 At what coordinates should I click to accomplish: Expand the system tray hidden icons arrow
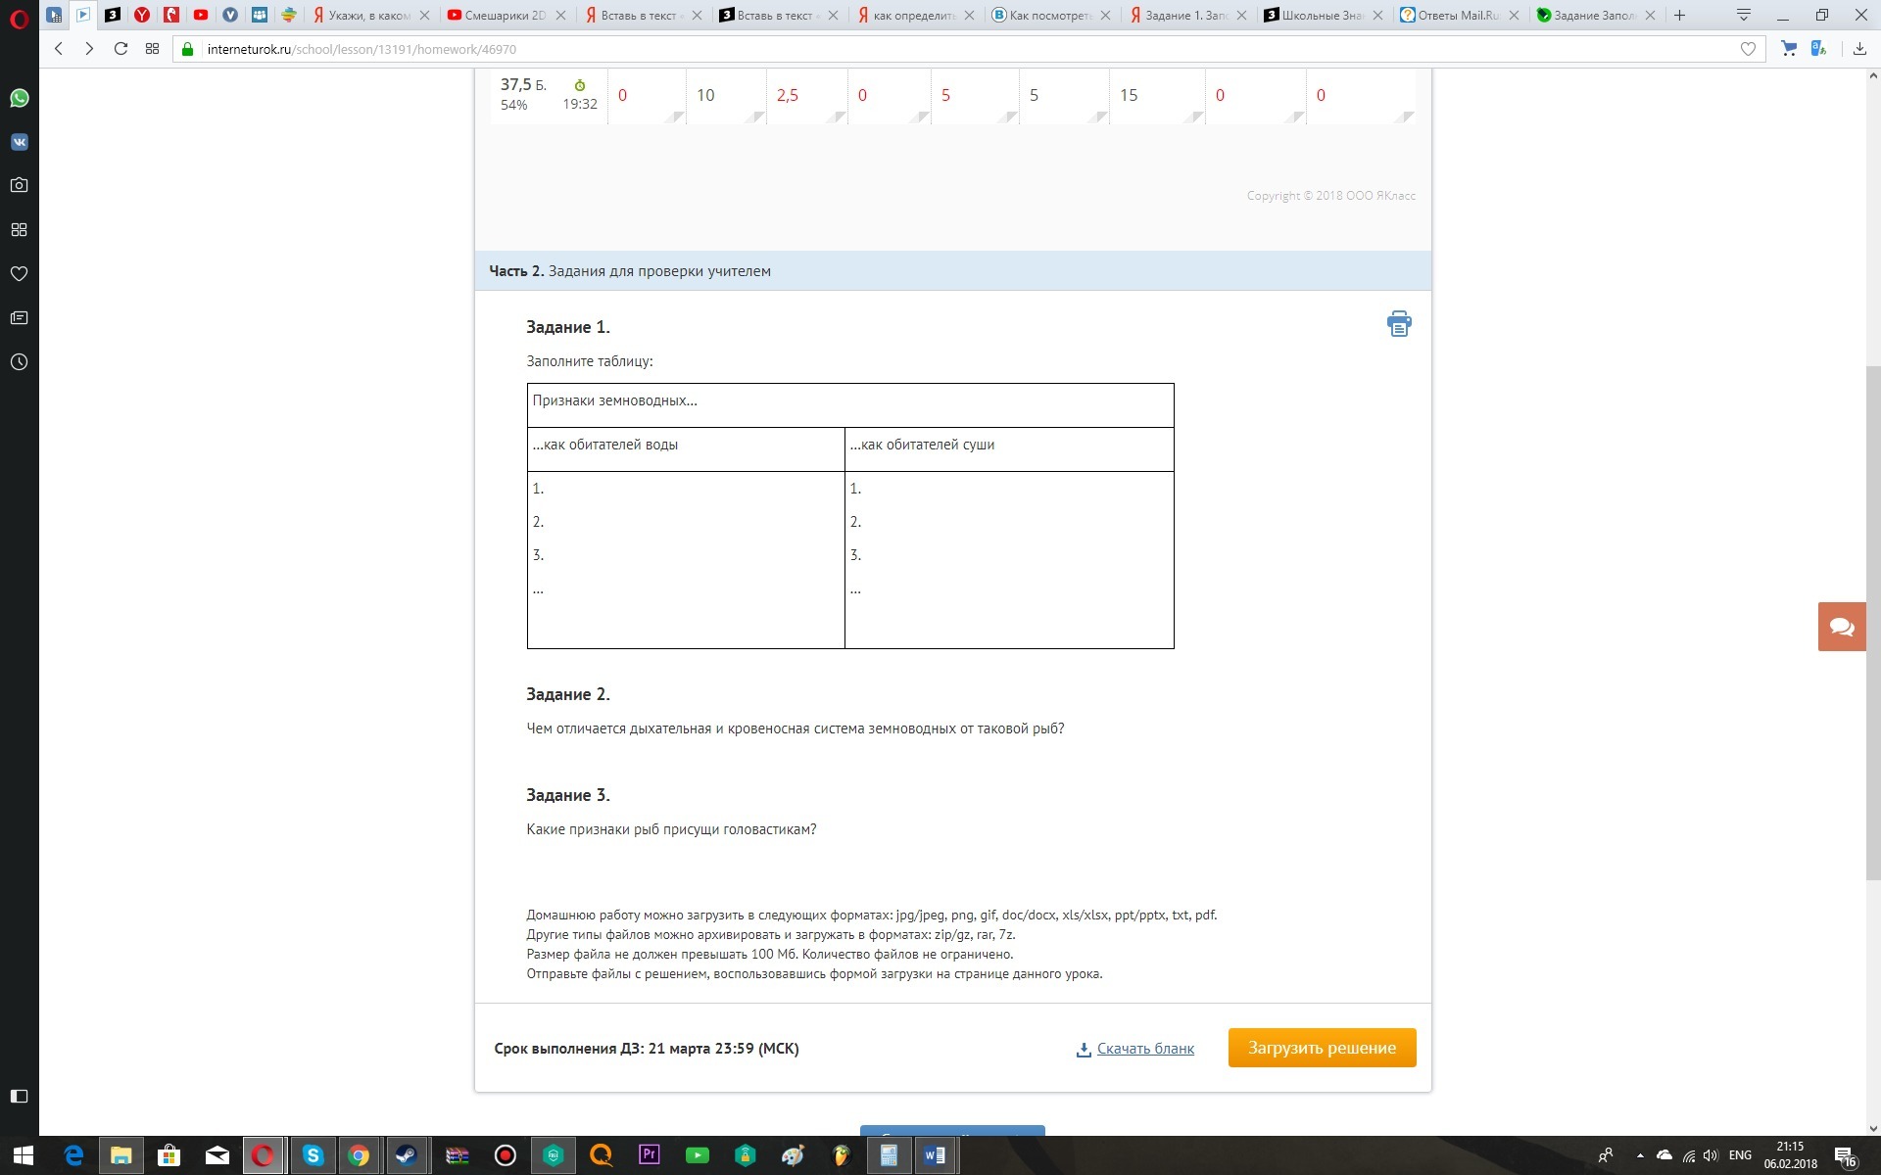click(1640, 1155)
